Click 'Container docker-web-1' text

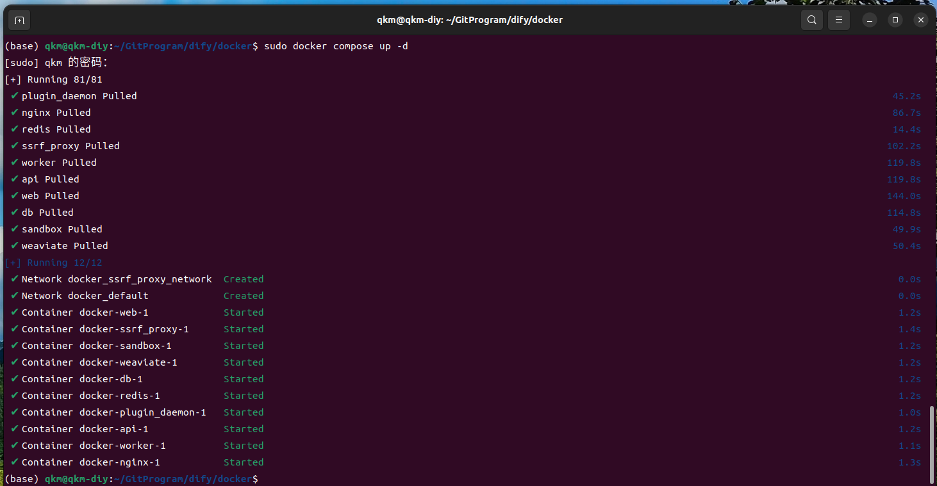pyautogui.click(x=85, y=312)
